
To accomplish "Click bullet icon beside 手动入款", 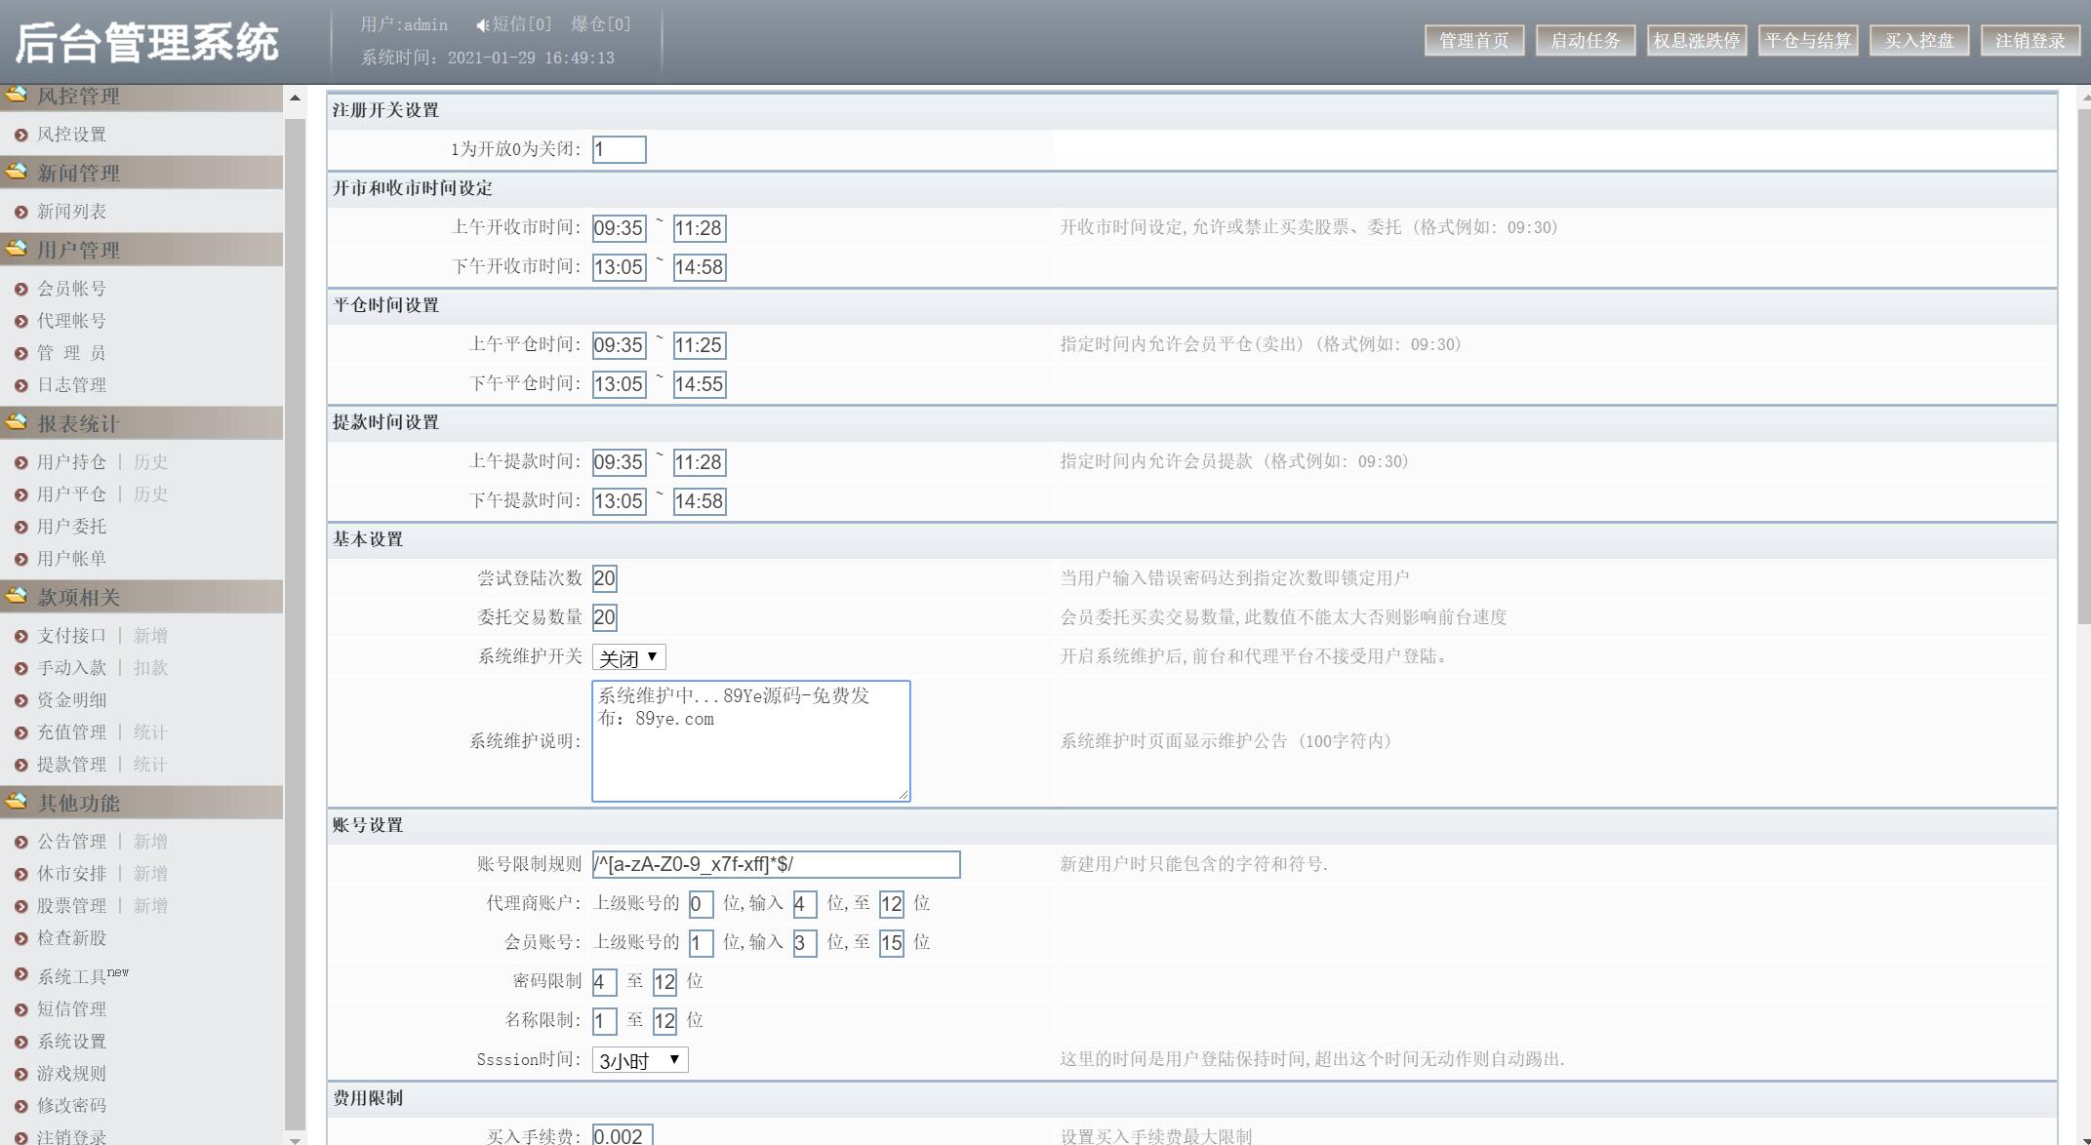I will pos(21,668).
